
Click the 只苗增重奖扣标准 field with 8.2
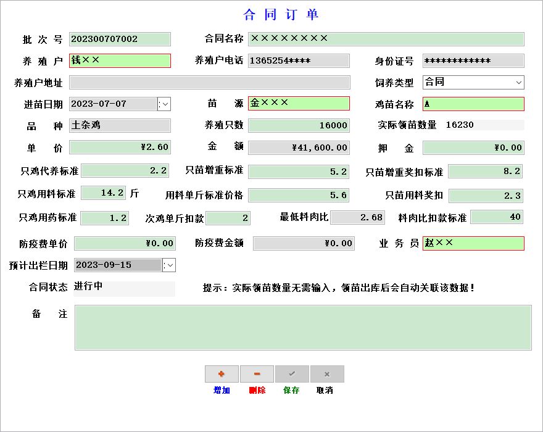tap(486, 171)
